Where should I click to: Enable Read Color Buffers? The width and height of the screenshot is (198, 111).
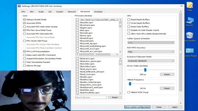pos(129,27)
